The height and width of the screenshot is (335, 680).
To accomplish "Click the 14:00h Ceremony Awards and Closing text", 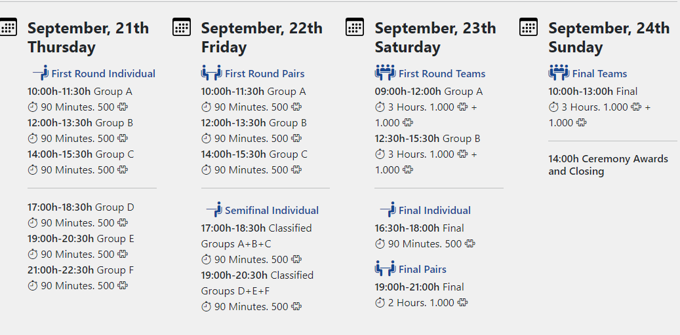I will pos(608,165).
